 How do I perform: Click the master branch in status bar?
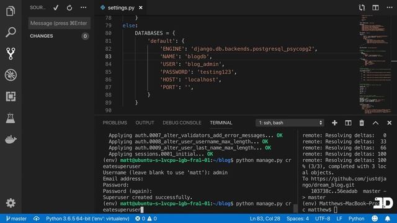(x=17, y=219)
